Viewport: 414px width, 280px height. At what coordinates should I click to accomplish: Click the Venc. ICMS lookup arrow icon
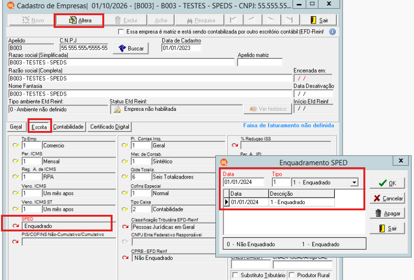pos(16,193)
